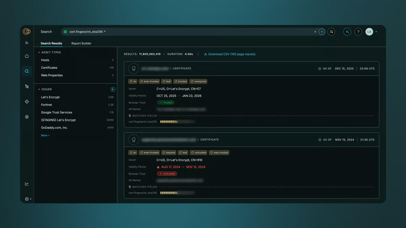The width and height of the screenshot is (406, 228).
Task: Open the line chart trends icon near sidebar bottom
Action: pos(27,183)
